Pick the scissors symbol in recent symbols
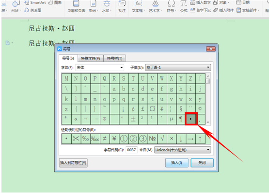Viewport: 269px width, 193px height. coord(76,139)
